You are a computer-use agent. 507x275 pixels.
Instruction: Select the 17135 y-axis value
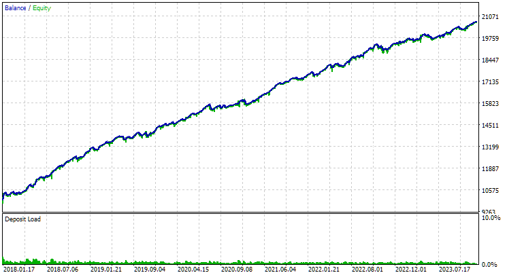point(490,82)
